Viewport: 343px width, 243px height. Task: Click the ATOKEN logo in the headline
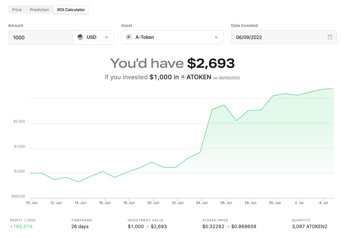click(x=183, y=77)
